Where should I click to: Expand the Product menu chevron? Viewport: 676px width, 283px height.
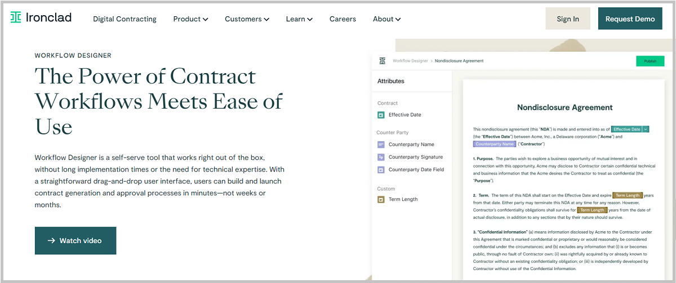click(x=205, y=19)
